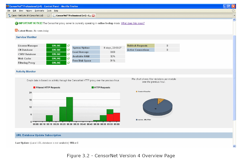The height and width of the screenshot is (167, 252).
Task: Open the File menu
Action: (9, 11)
